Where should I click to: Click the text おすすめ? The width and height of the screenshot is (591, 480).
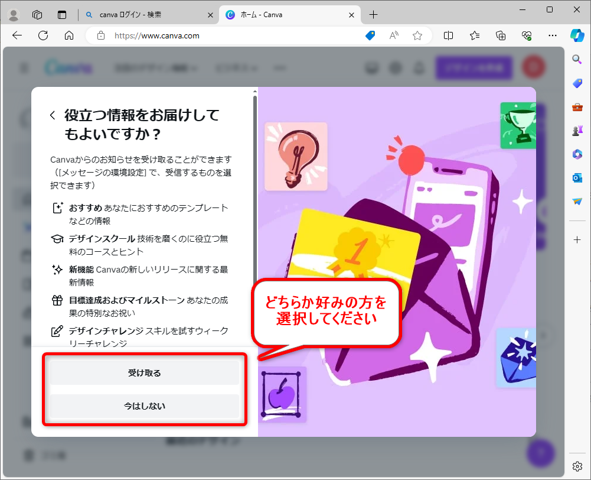pos(85,207)
